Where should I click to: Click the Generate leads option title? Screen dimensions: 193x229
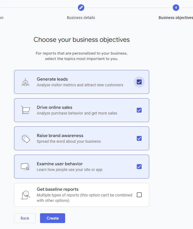52,79
